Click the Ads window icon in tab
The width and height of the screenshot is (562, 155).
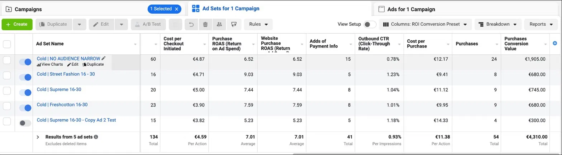381,9
